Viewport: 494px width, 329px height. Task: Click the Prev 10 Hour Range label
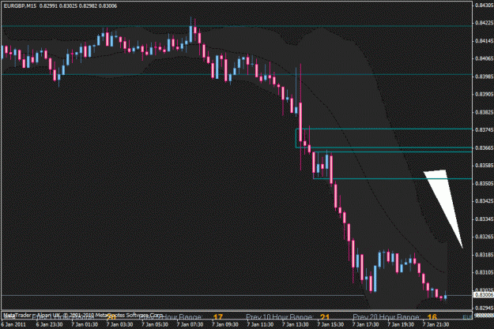point(280,317)
